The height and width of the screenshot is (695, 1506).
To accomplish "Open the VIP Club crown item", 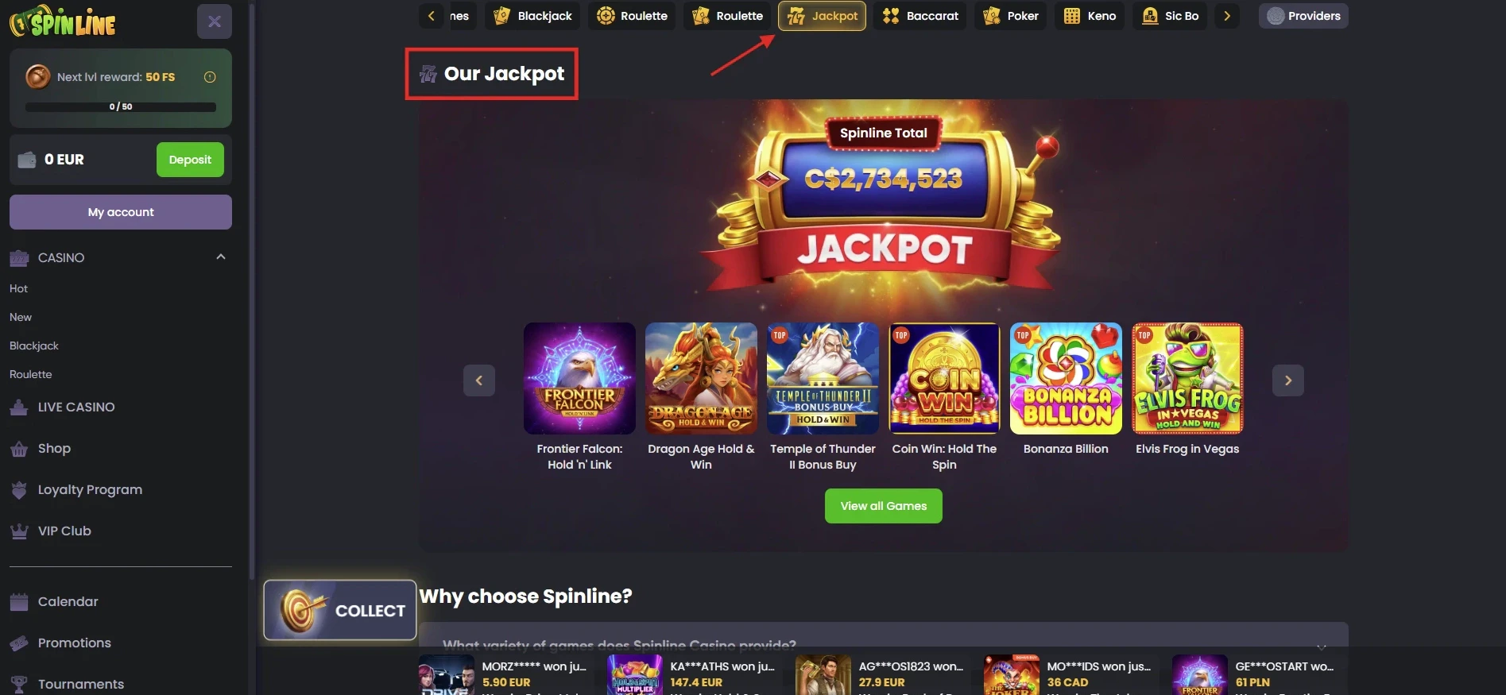I will point(64,531).
